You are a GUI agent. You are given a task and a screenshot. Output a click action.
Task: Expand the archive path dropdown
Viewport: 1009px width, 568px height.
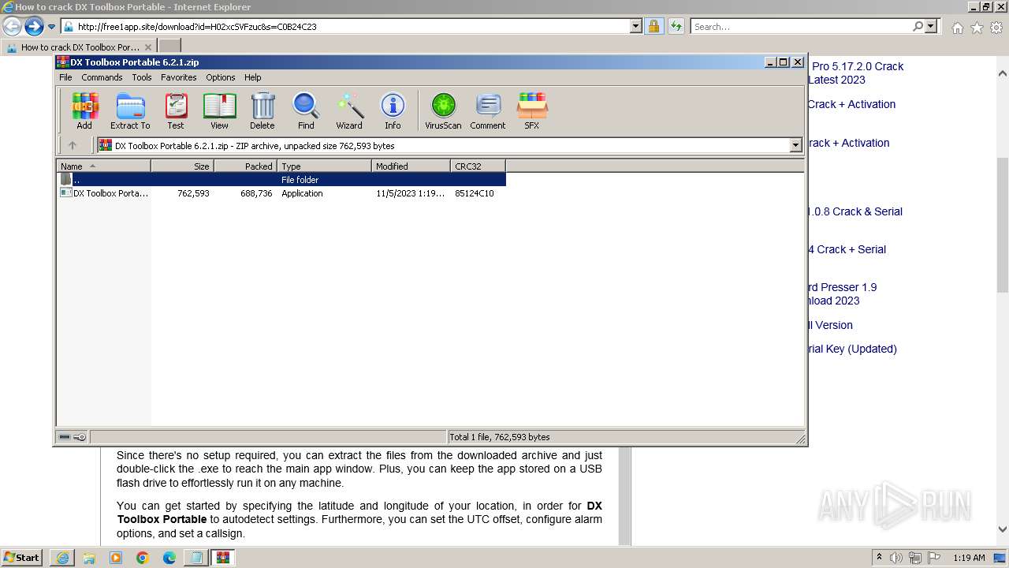click(x=795, y=145)
